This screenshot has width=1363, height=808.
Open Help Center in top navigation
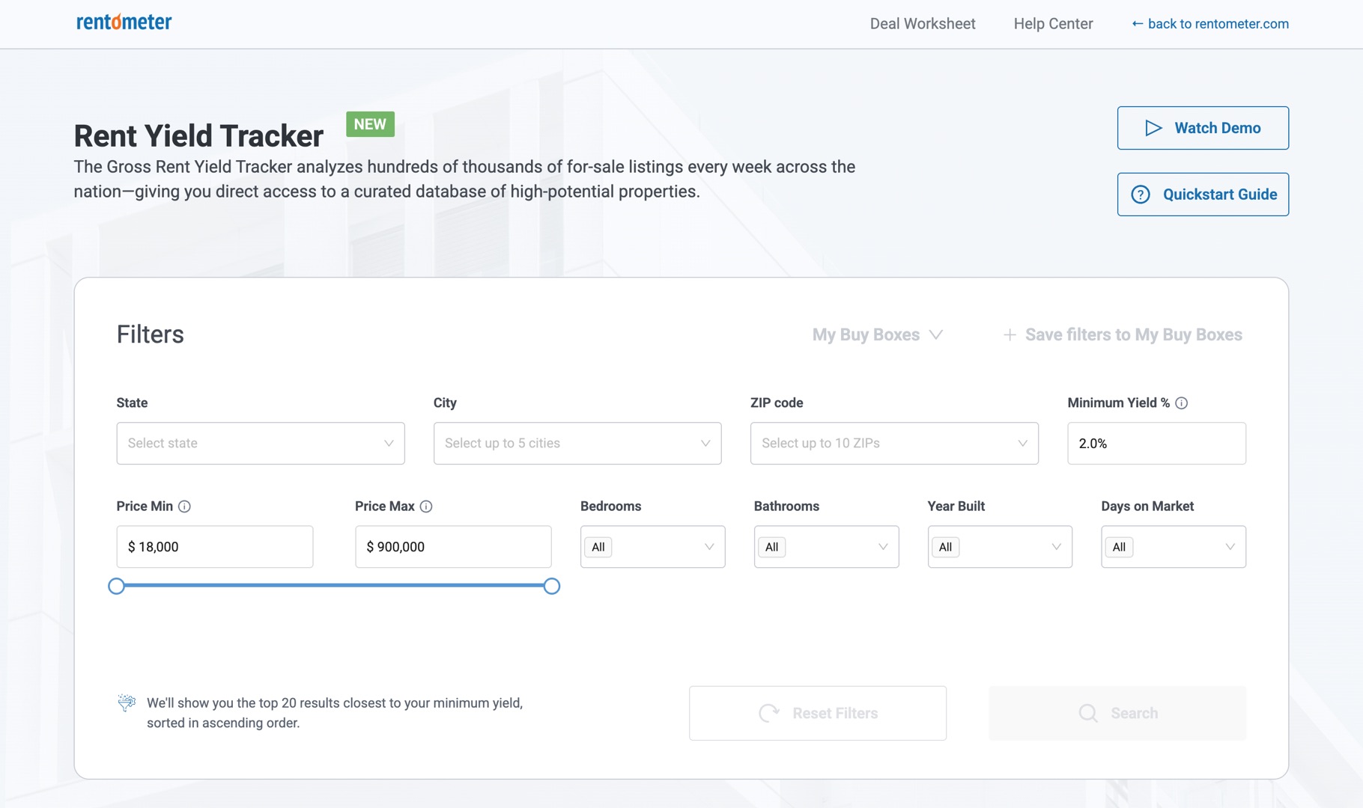(1053, 24)
